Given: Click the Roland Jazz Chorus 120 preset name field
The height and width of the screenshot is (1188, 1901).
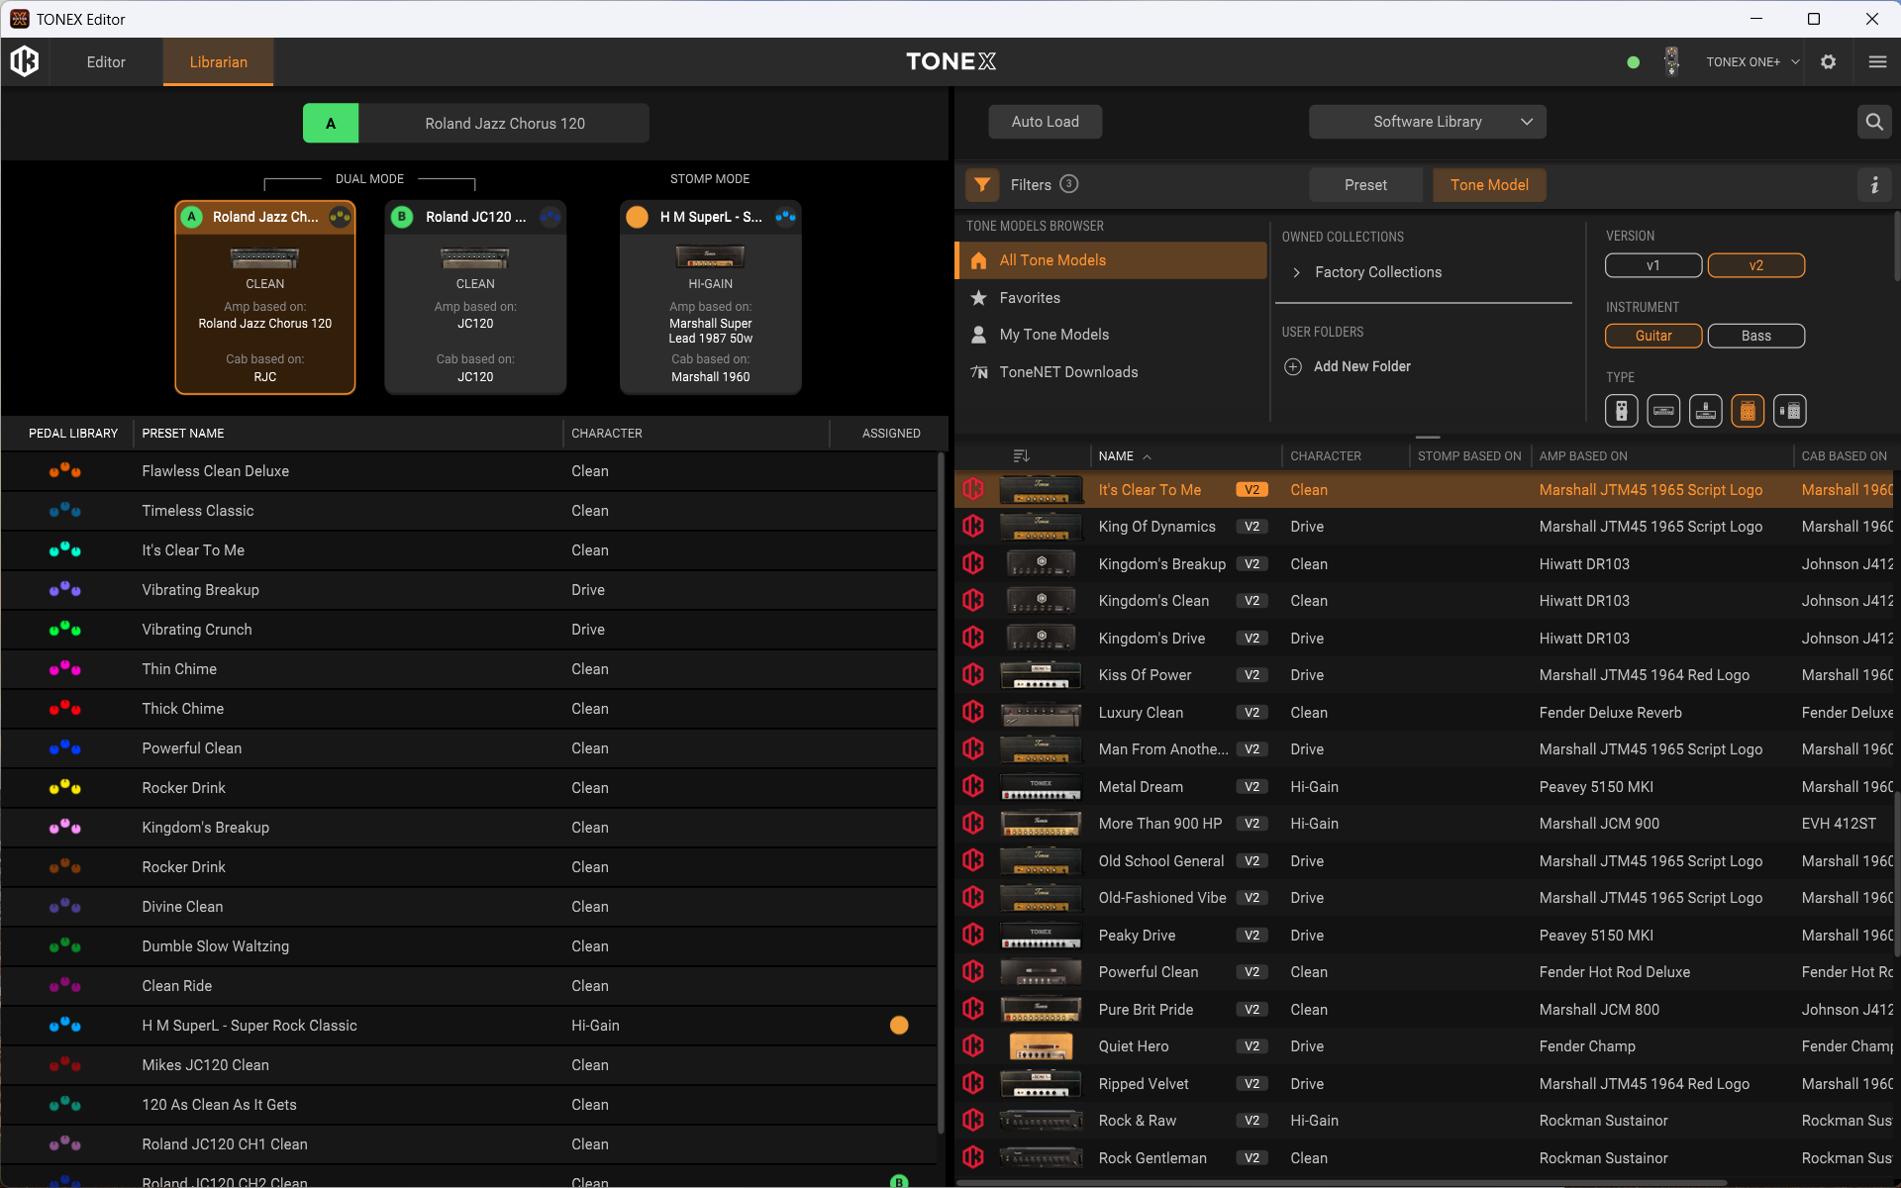Looking at the screenshot, I should coord(504,124).
